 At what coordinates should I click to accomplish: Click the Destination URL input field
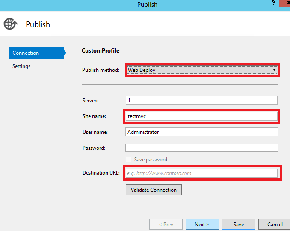pos(201,173)
